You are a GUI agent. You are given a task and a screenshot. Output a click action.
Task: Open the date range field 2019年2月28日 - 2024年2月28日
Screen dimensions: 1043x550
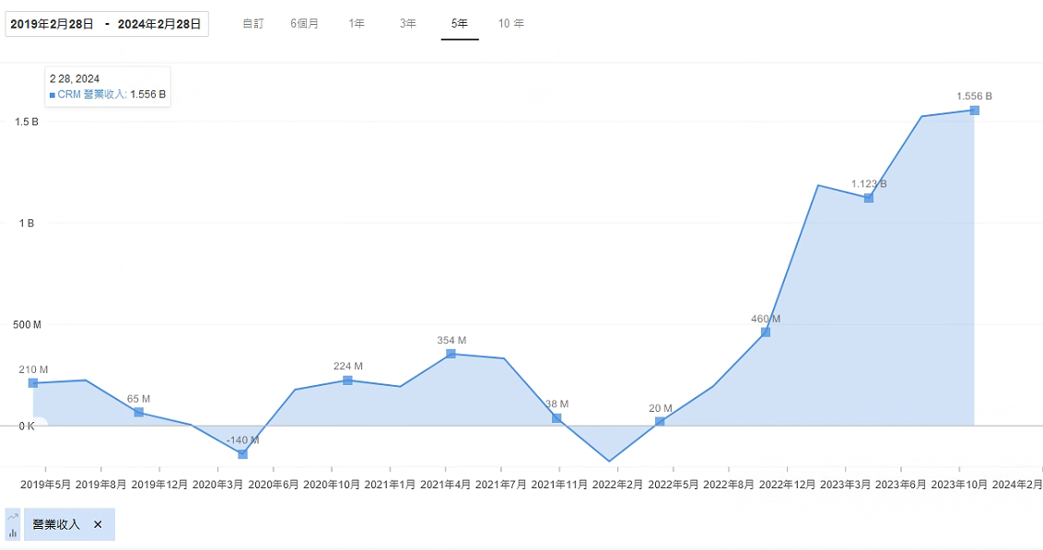coord(107,24)
